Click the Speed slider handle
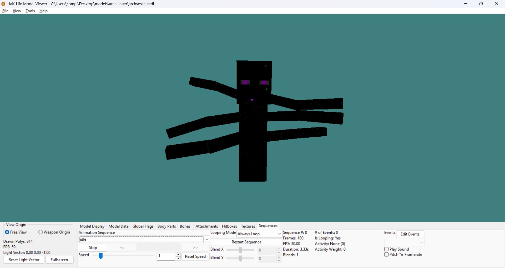 point(101,256)
